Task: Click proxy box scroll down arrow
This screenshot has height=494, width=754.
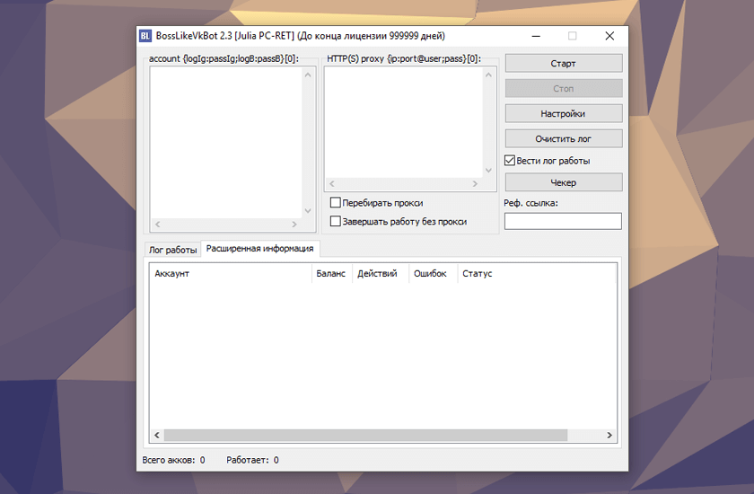Action: coord(488,171)
